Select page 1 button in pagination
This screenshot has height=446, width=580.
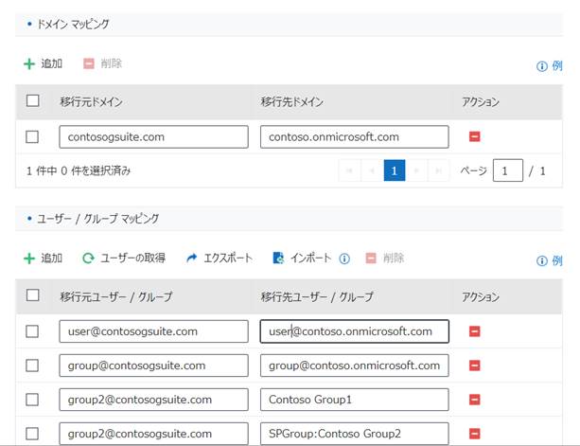395,170
